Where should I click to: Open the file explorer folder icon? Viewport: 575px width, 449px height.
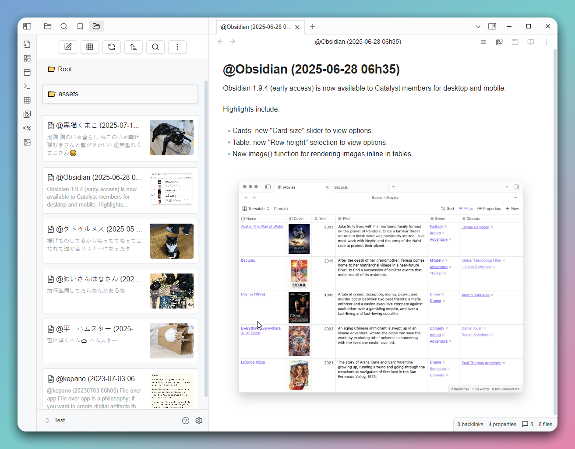coord(48,26)
